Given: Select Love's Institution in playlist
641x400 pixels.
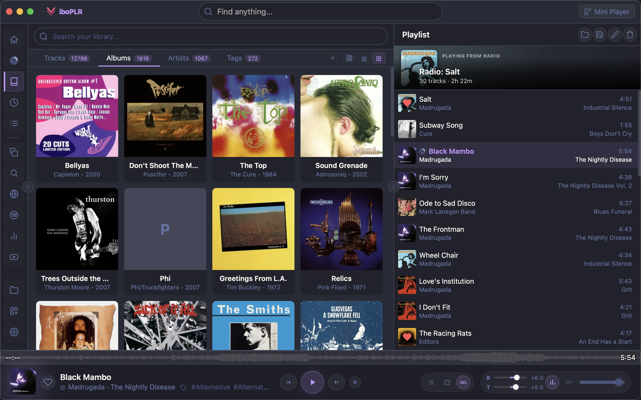Looking at the screenshot, I should (516, 285).
